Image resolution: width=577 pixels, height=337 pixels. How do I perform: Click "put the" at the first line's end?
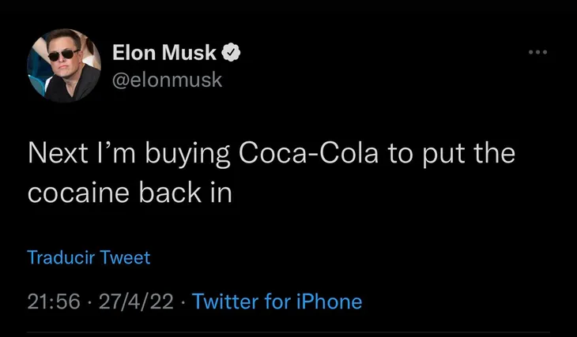pyautogui.click(x=463, y=152)
